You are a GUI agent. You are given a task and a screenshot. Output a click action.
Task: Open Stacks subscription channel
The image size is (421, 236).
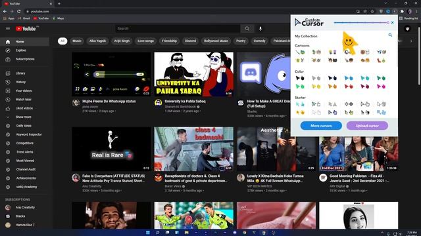tap(25, 216)
